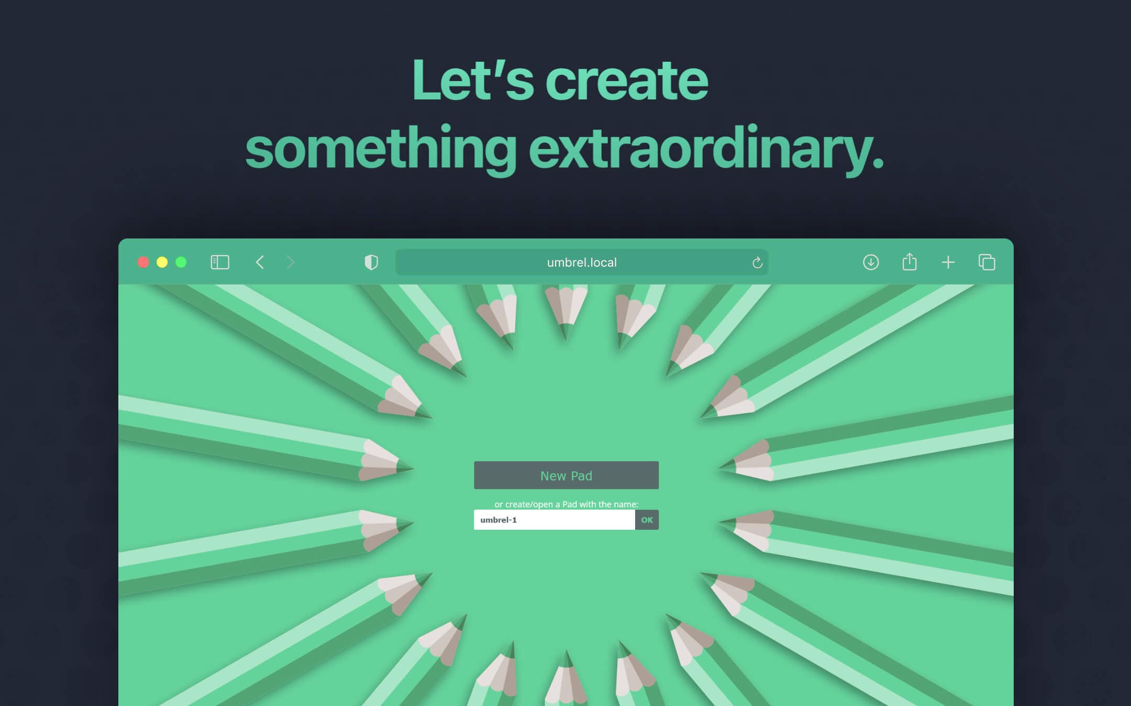The image size is (1131, 706).
Task: Click the umbrel.local address bar
Action: pyautogui.click(x=581, y=262)
